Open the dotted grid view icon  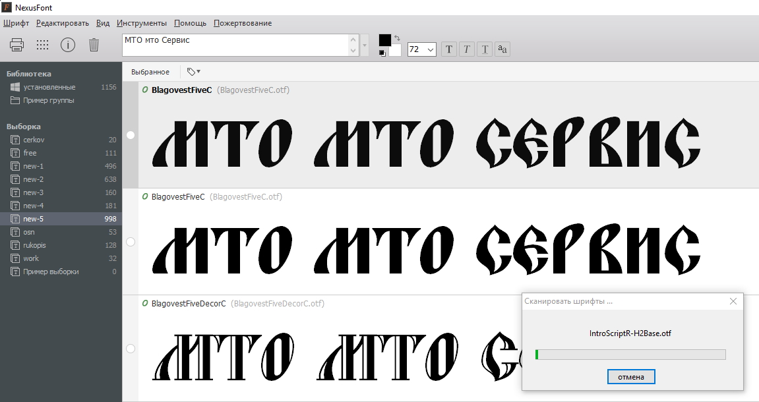click(43, 45)
